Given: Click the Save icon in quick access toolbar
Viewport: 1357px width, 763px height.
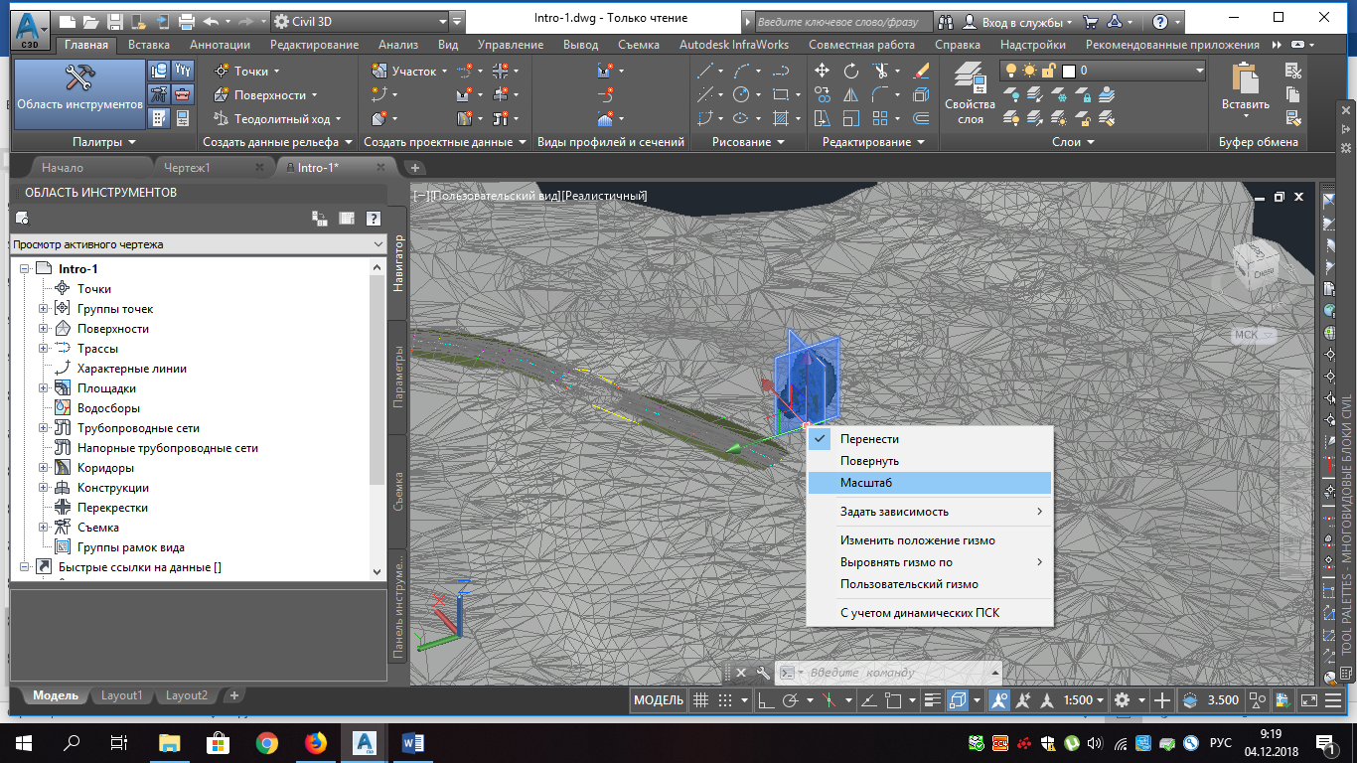Looking at the screenshot, I should click(x=114, y=21).
